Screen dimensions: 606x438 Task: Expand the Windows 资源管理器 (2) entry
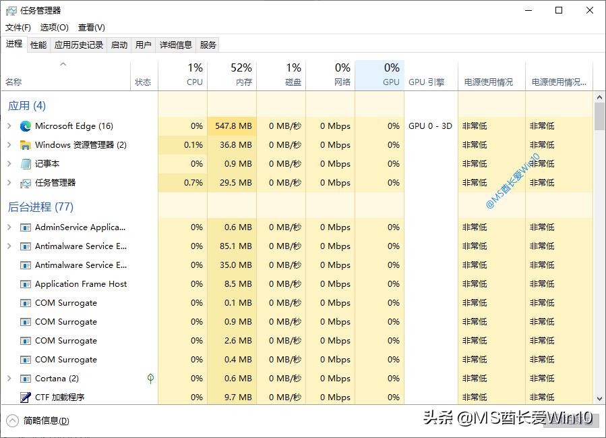tap(9, 144)
